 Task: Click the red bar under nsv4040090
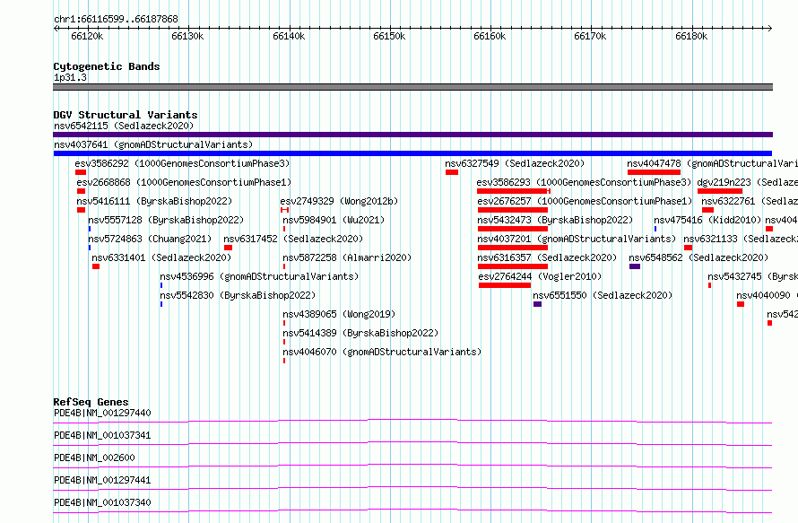coord(741,304)
